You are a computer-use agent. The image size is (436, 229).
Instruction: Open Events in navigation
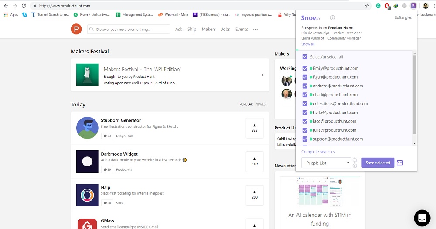[242, 29]
